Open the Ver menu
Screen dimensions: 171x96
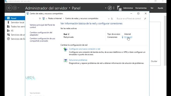(x=152, y=8)
